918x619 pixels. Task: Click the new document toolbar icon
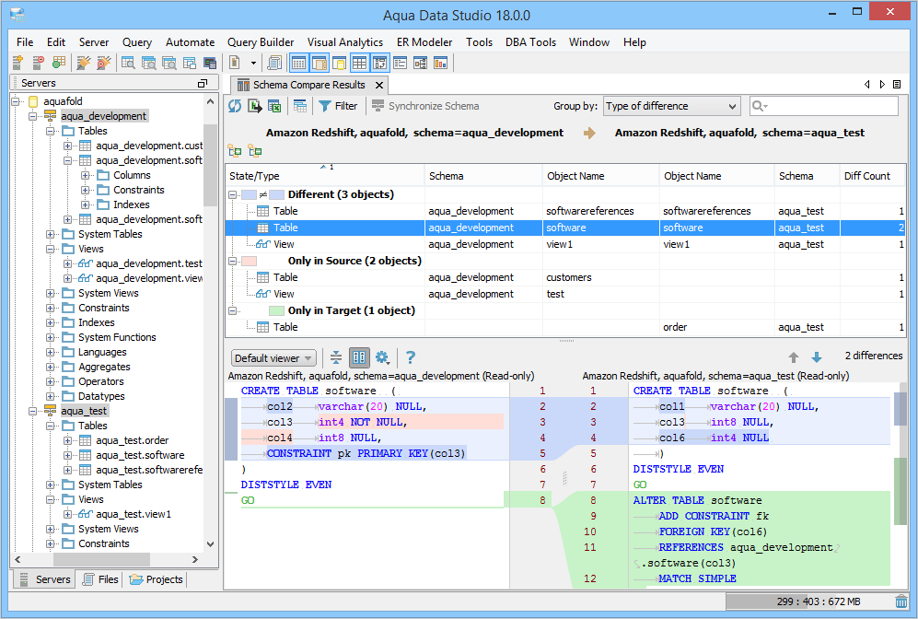click(x=235, y=63)
